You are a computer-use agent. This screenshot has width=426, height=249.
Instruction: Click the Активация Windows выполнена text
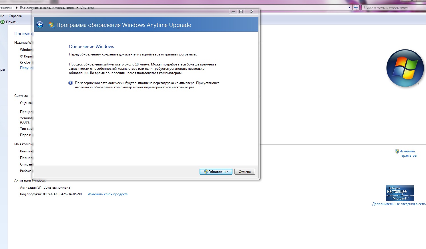45,188
